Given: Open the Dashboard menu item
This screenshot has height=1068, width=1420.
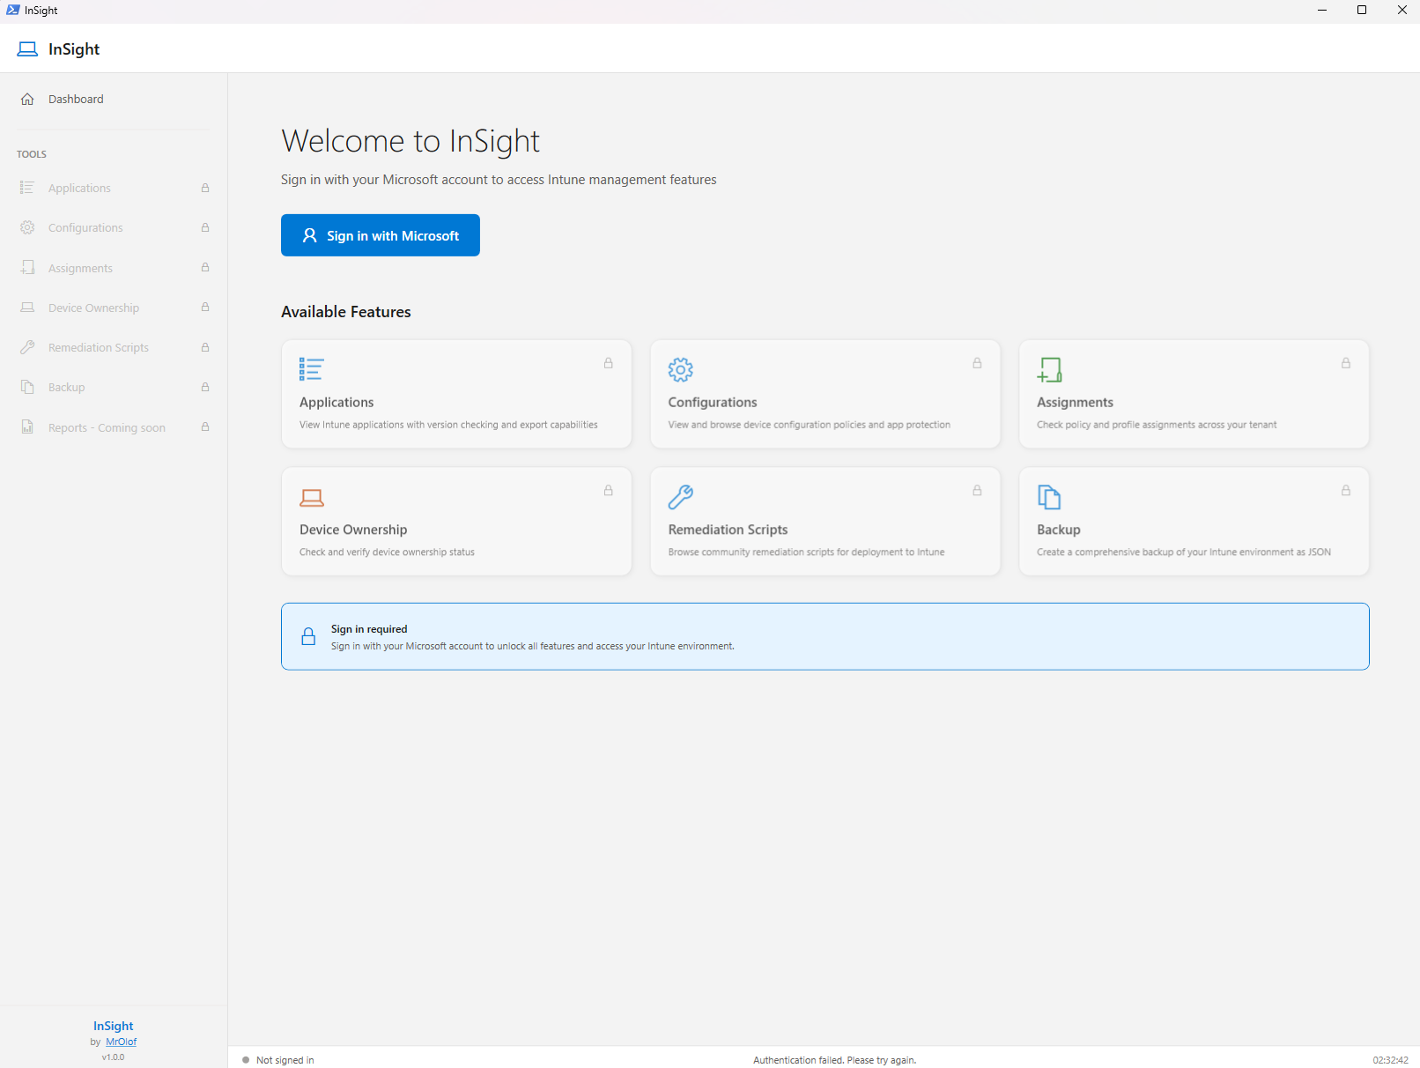Looking at the screenshot, I should coord(114,100).
